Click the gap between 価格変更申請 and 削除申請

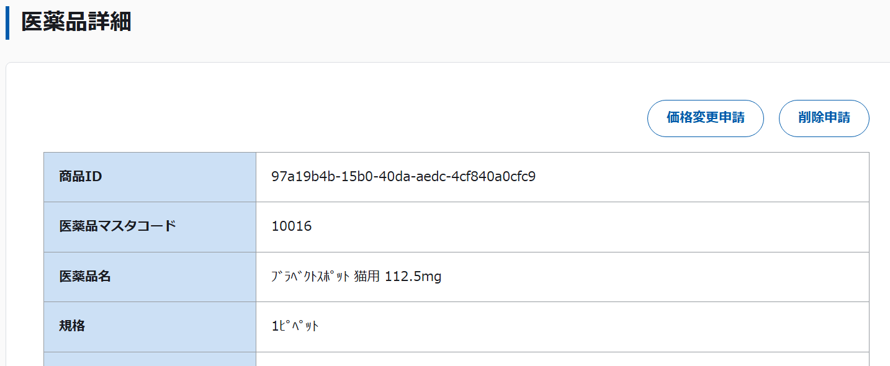pos(771,118)
